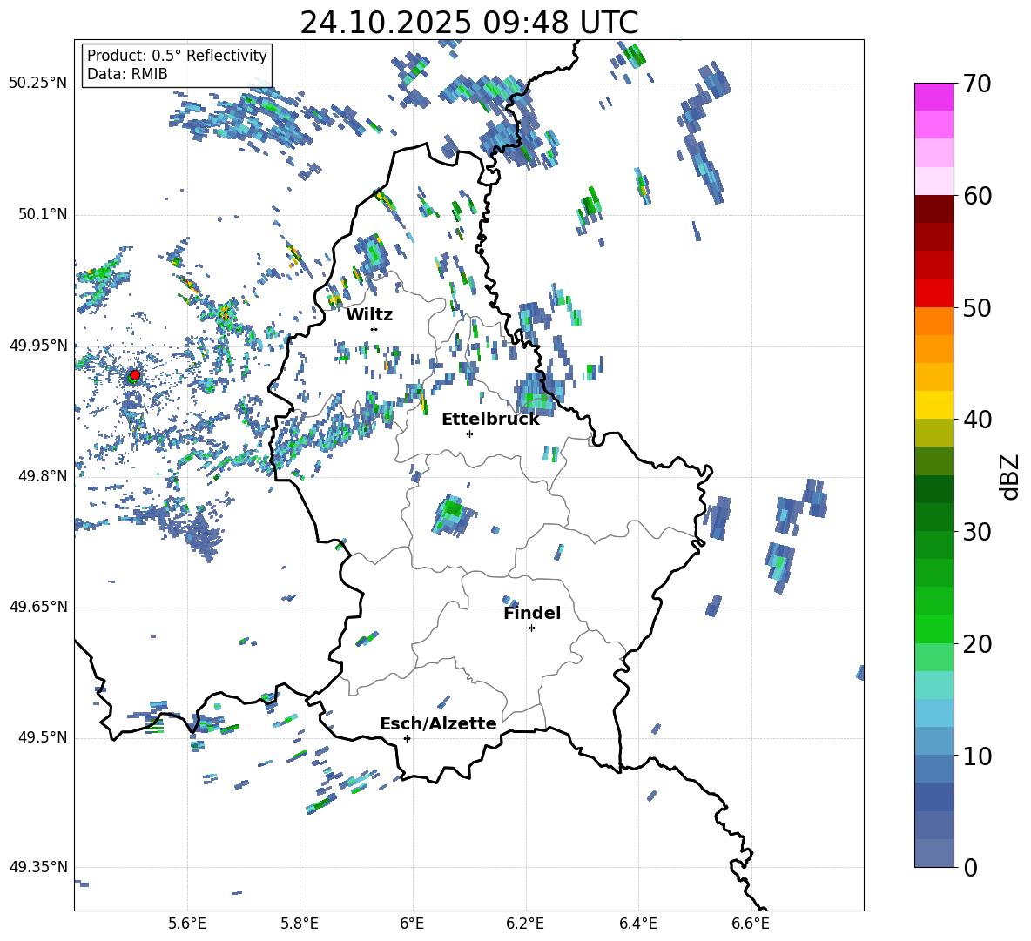The width and height of the screenshot is (1031, 941).
Task: Click the Ettelbruck city label
Action: [490, 420]
